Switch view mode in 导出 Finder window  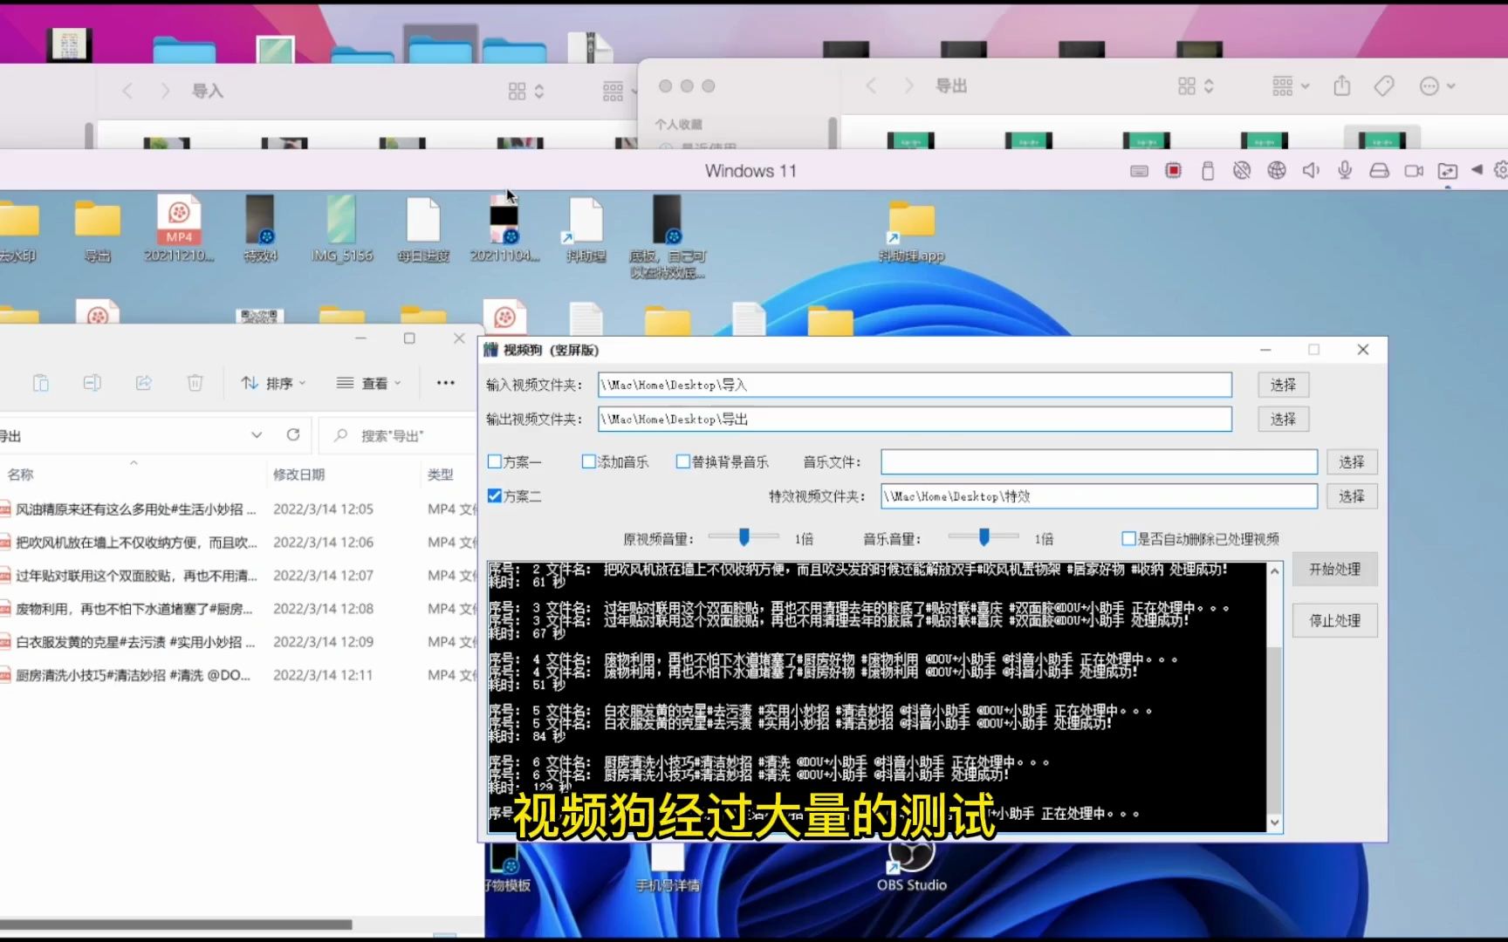(x=1196, y=85)
